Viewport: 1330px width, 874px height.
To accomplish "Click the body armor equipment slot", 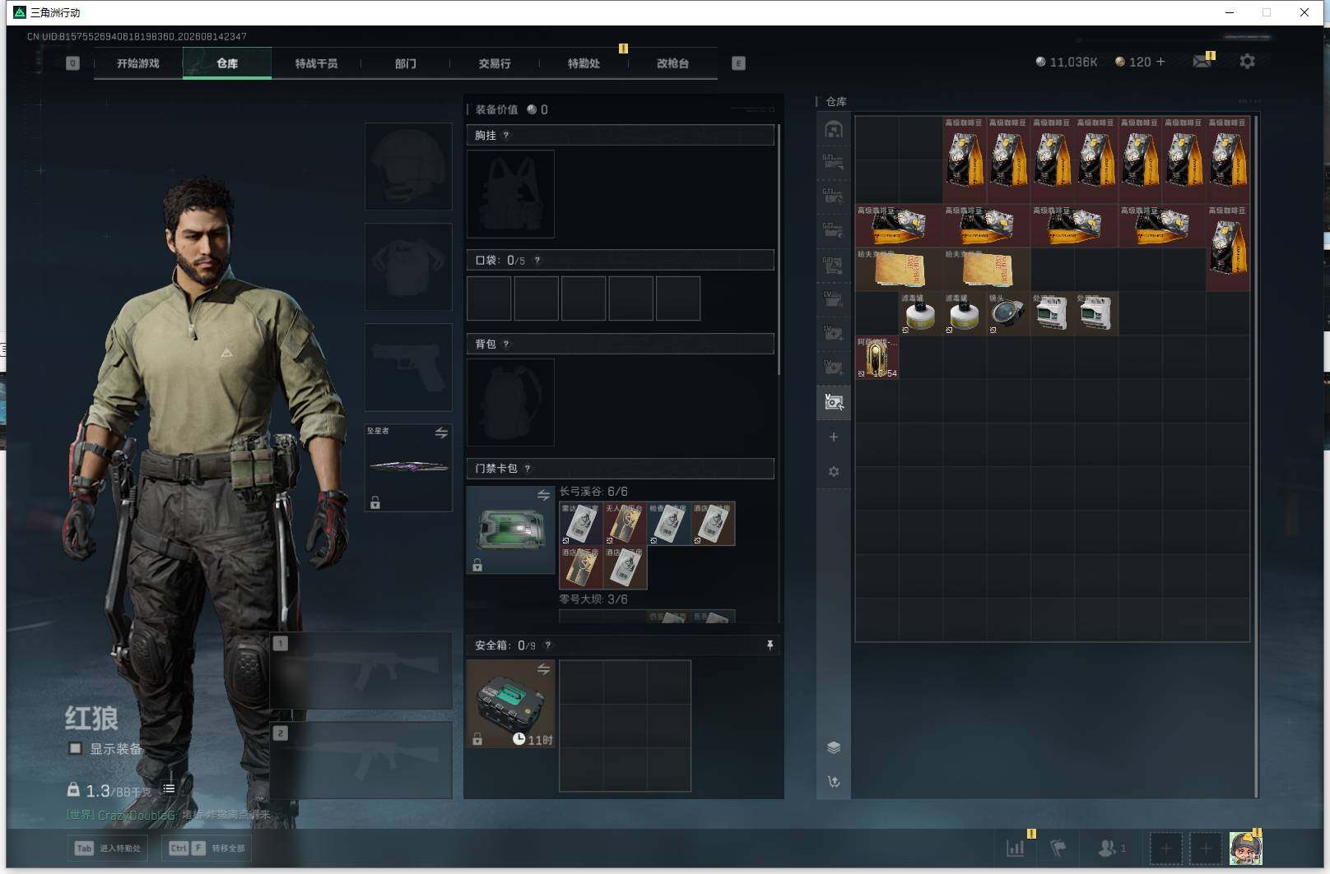I will point(408,266).
